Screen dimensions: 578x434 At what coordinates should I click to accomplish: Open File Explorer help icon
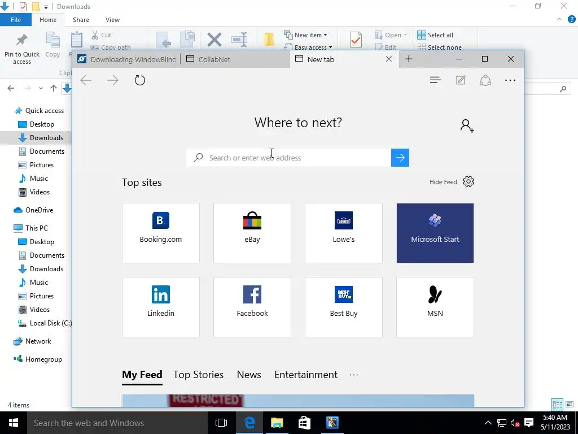pos(571,20)
